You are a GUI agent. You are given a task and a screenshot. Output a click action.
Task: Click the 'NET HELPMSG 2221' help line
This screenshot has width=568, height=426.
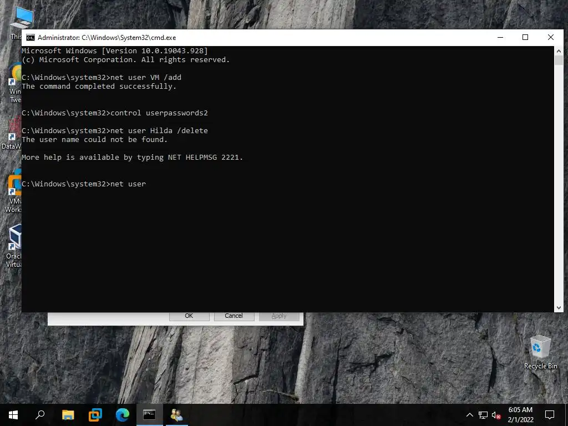click(132, 158)
